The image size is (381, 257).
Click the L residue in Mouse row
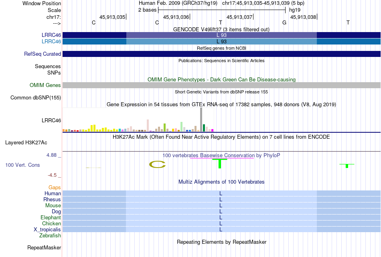click(x=221, y=206)
